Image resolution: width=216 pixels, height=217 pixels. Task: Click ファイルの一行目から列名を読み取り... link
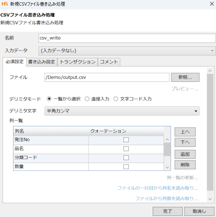(x=158, y=188)
